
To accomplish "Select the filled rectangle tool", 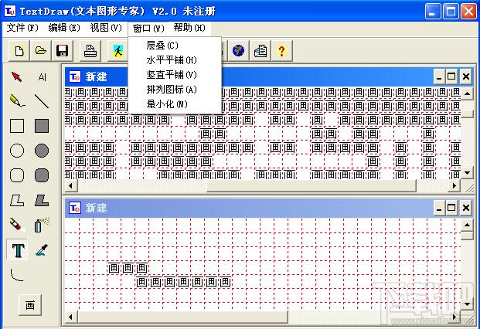I will [x=42, y=126].
